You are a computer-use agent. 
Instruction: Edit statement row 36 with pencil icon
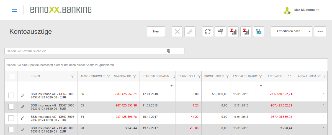[23, 95]
